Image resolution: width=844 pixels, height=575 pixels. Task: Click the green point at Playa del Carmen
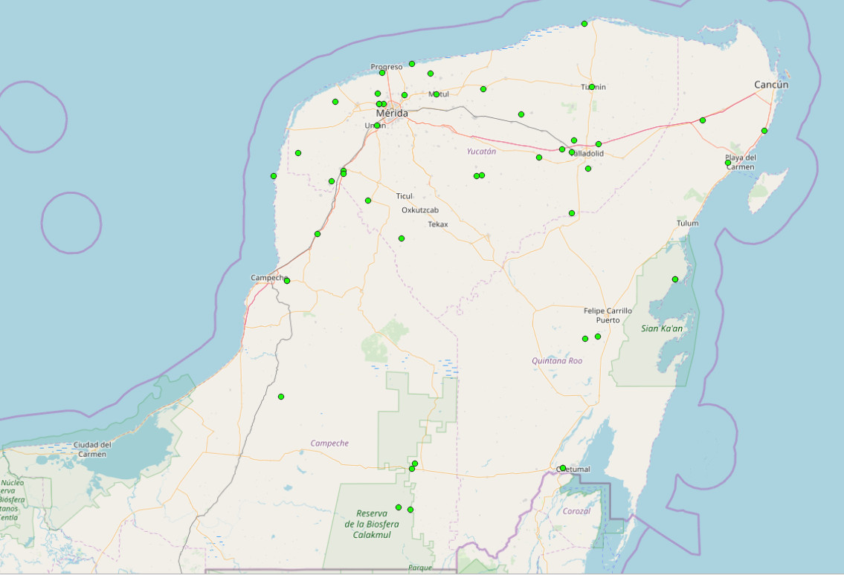pyautogui.click(x=728, y=163)
